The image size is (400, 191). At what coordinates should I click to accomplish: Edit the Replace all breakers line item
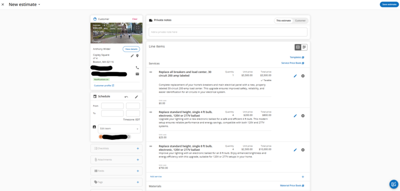point(295,75)
